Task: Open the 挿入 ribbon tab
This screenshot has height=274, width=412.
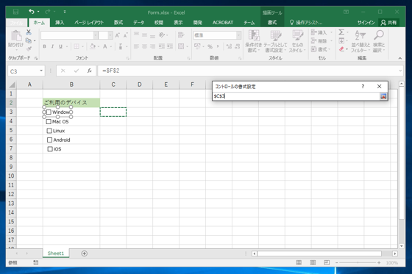Action: pos(60,23)
